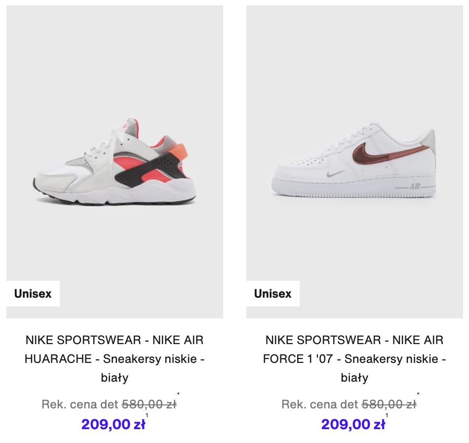469x443 pixels.
Task: Click the AIR logo on the Air Force 1 midsole
Action: 415,186
